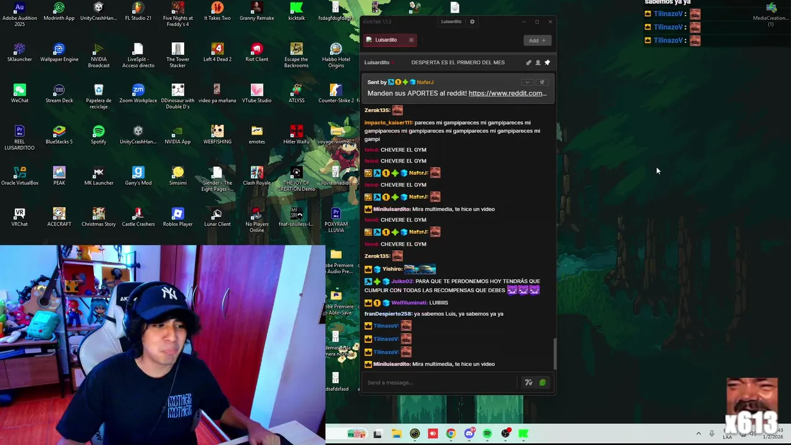The height and width of the screenshot is (445, 791).
Task: Open Roblox Player desktop icon
Action: (x=177, y=217)
